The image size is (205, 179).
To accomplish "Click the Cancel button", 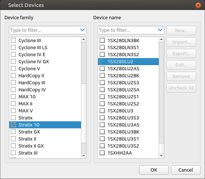I will (186, 170).
